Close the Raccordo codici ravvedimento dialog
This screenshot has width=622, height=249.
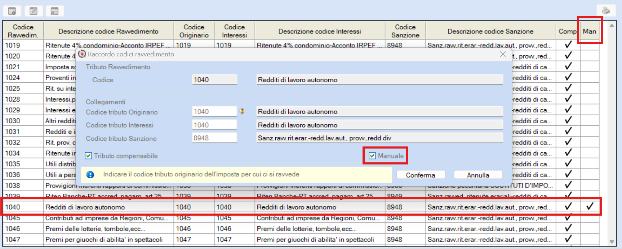pos(503,54)
